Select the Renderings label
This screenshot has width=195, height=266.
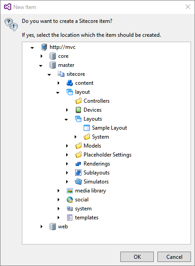(97, 164)
